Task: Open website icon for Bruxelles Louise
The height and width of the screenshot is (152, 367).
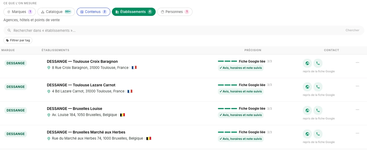Action: (307, 110)
